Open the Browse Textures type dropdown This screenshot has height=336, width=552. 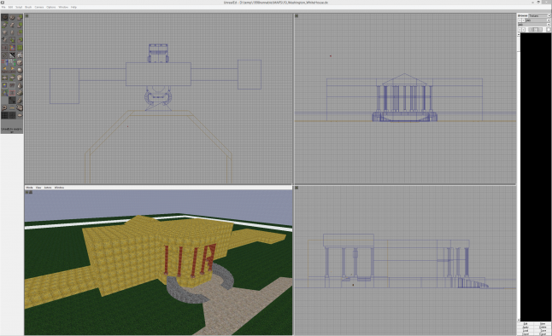[539, 16]
